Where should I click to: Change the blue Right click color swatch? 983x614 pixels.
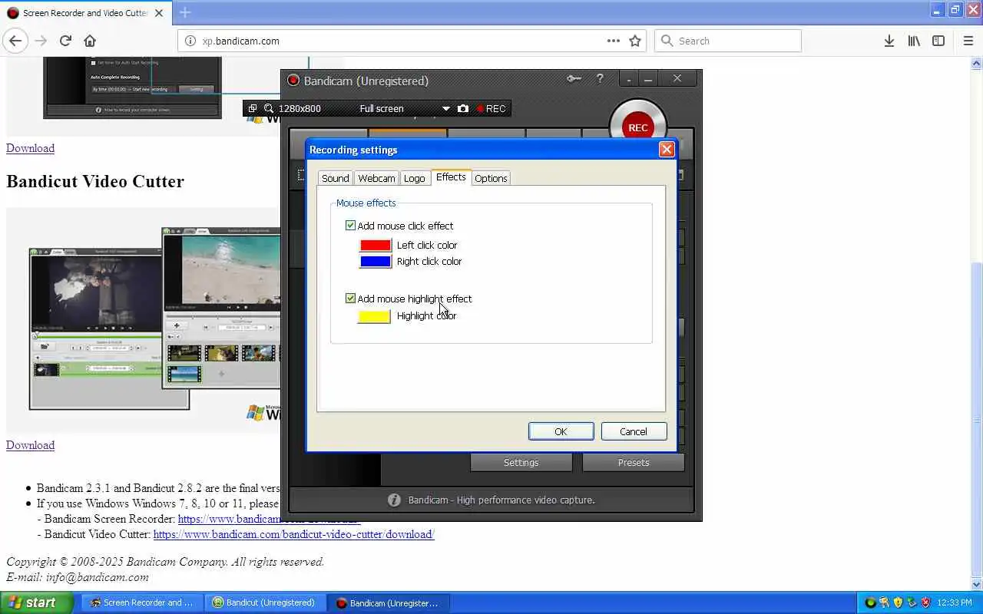(x=376, y=261)
